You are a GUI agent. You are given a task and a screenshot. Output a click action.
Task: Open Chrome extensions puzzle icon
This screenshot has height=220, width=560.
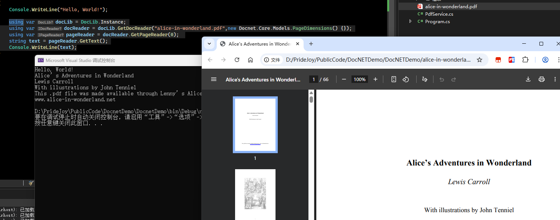pos(525,59)
